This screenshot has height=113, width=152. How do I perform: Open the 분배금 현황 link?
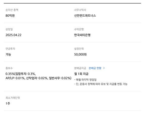(x=95, y=68)
